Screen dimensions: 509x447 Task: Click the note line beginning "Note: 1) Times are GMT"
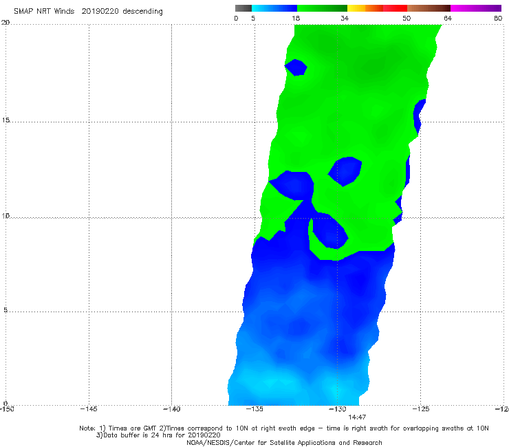click(284, 428)
